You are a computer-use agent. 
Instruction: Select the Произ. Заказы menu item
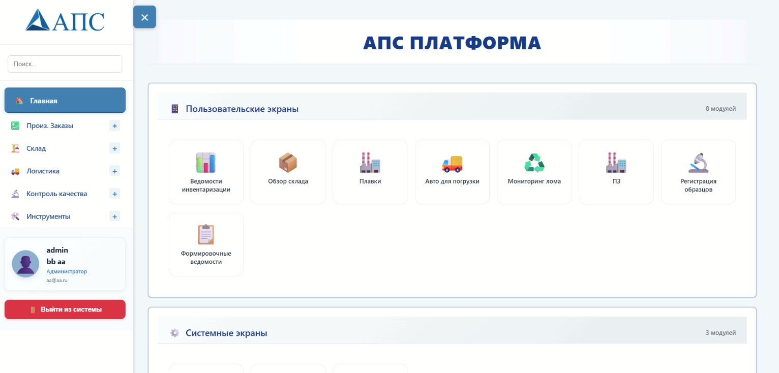pos(65,126)
